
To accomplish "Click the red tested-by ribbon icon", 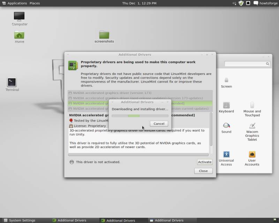I will click(71, 121).
